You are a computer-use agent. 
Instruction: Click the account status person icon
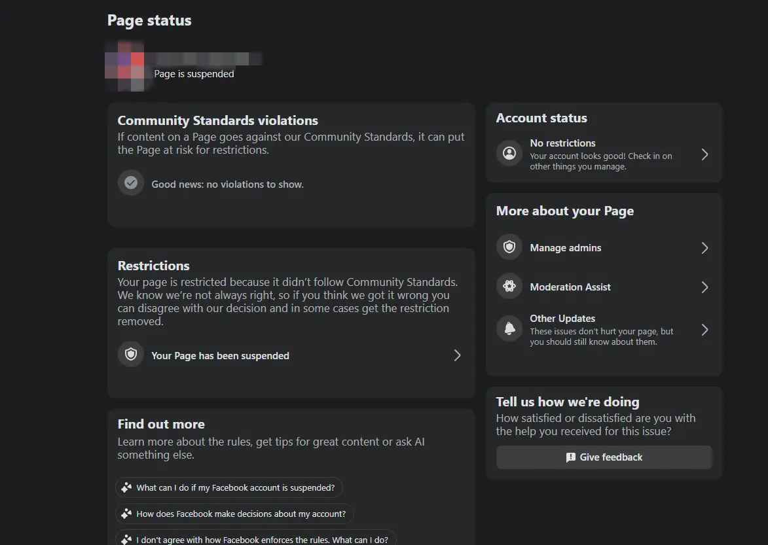(509, 154)
